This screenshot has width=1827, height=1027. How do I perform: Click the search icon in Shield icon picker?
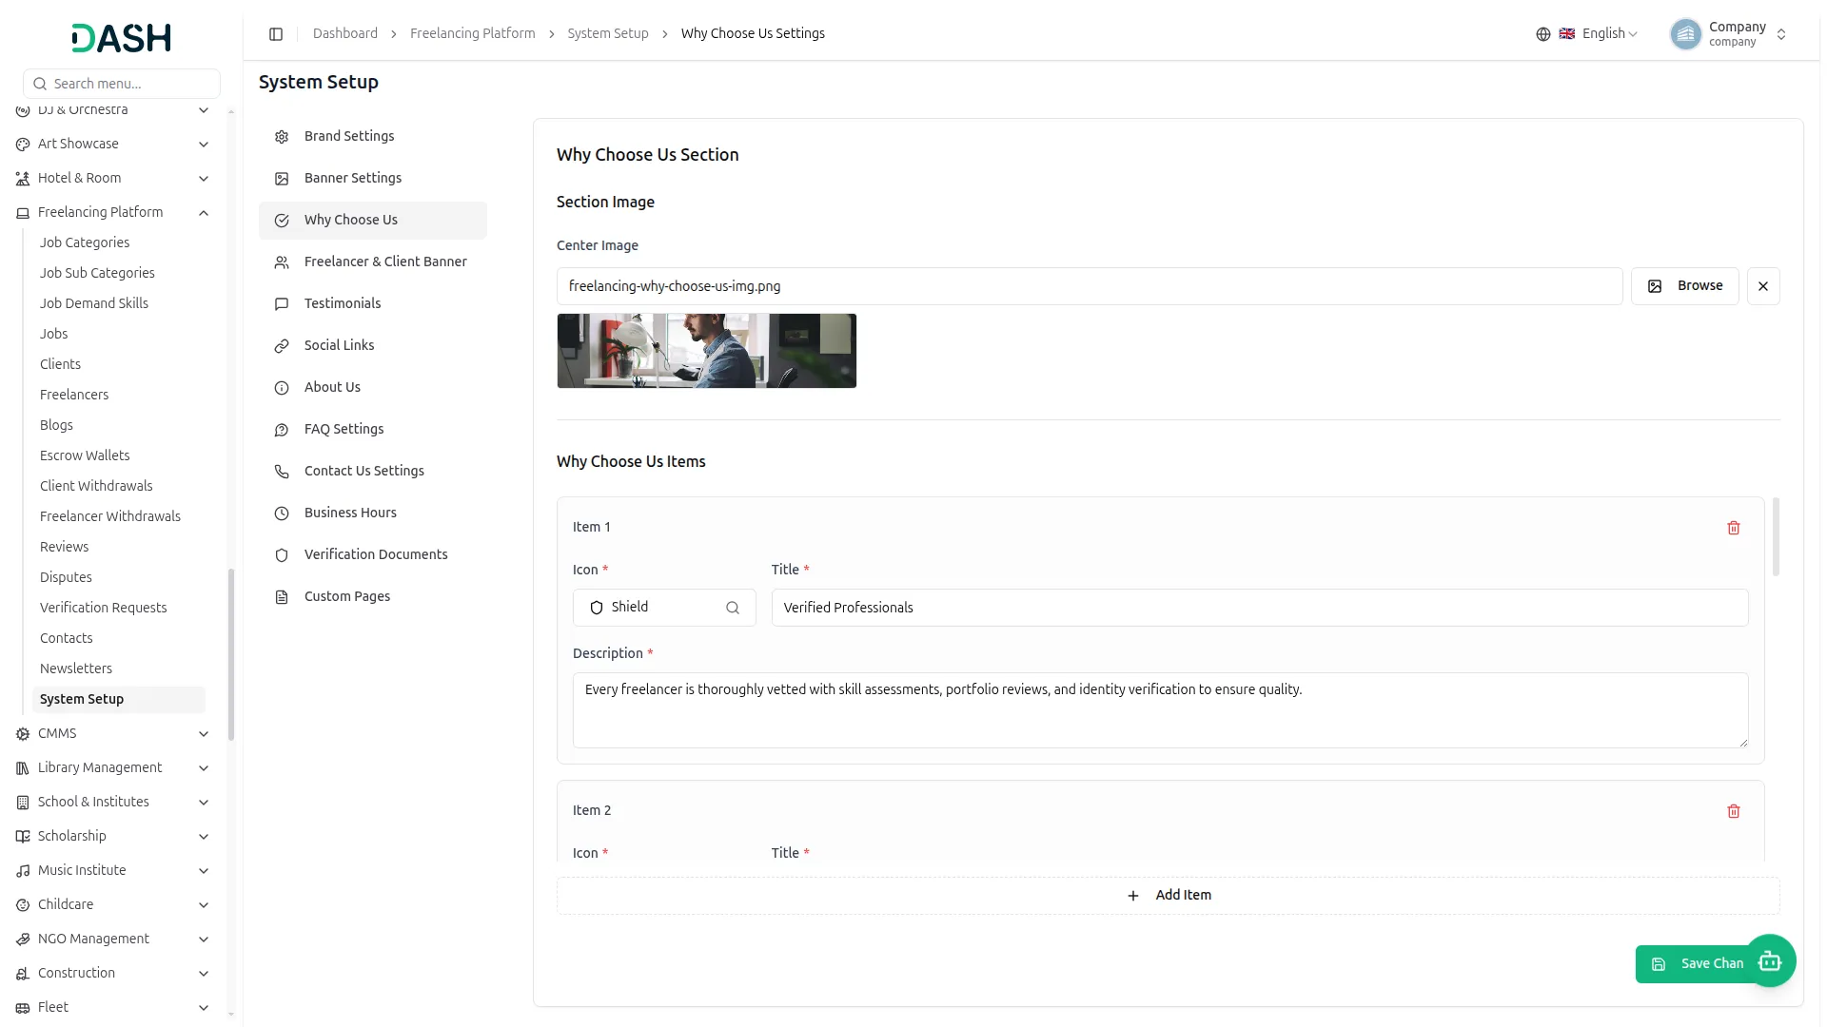(733, 608)
